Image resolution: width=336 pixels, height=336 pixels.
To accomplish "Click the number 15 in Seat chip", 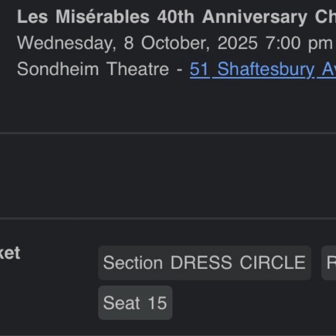I will point(157,303).
